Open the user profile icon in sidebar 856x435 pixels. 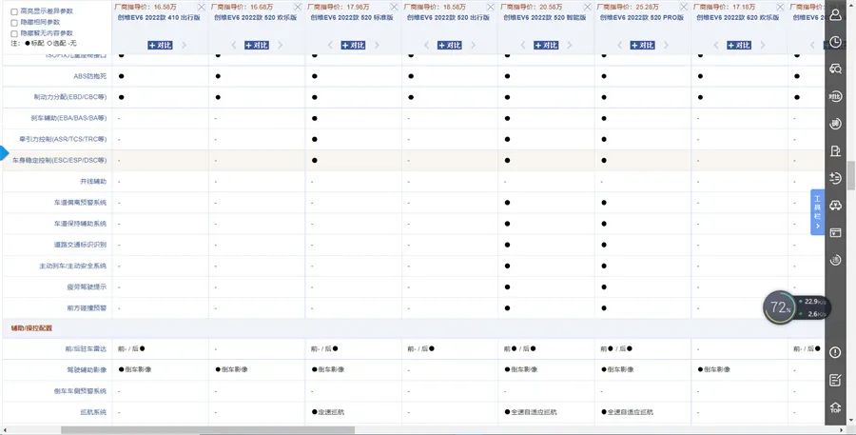click(835, 15)
